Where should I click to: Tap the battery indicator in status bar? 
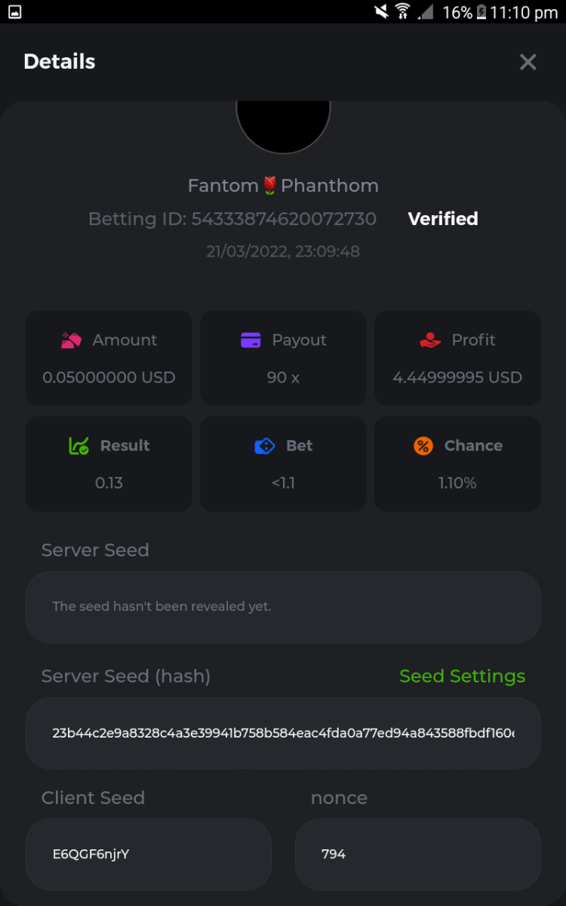[481, 12]
